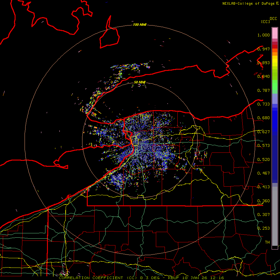Select the 0.307 scale value
This screenshot has width=280, height=280.
[x=264, y=215]
